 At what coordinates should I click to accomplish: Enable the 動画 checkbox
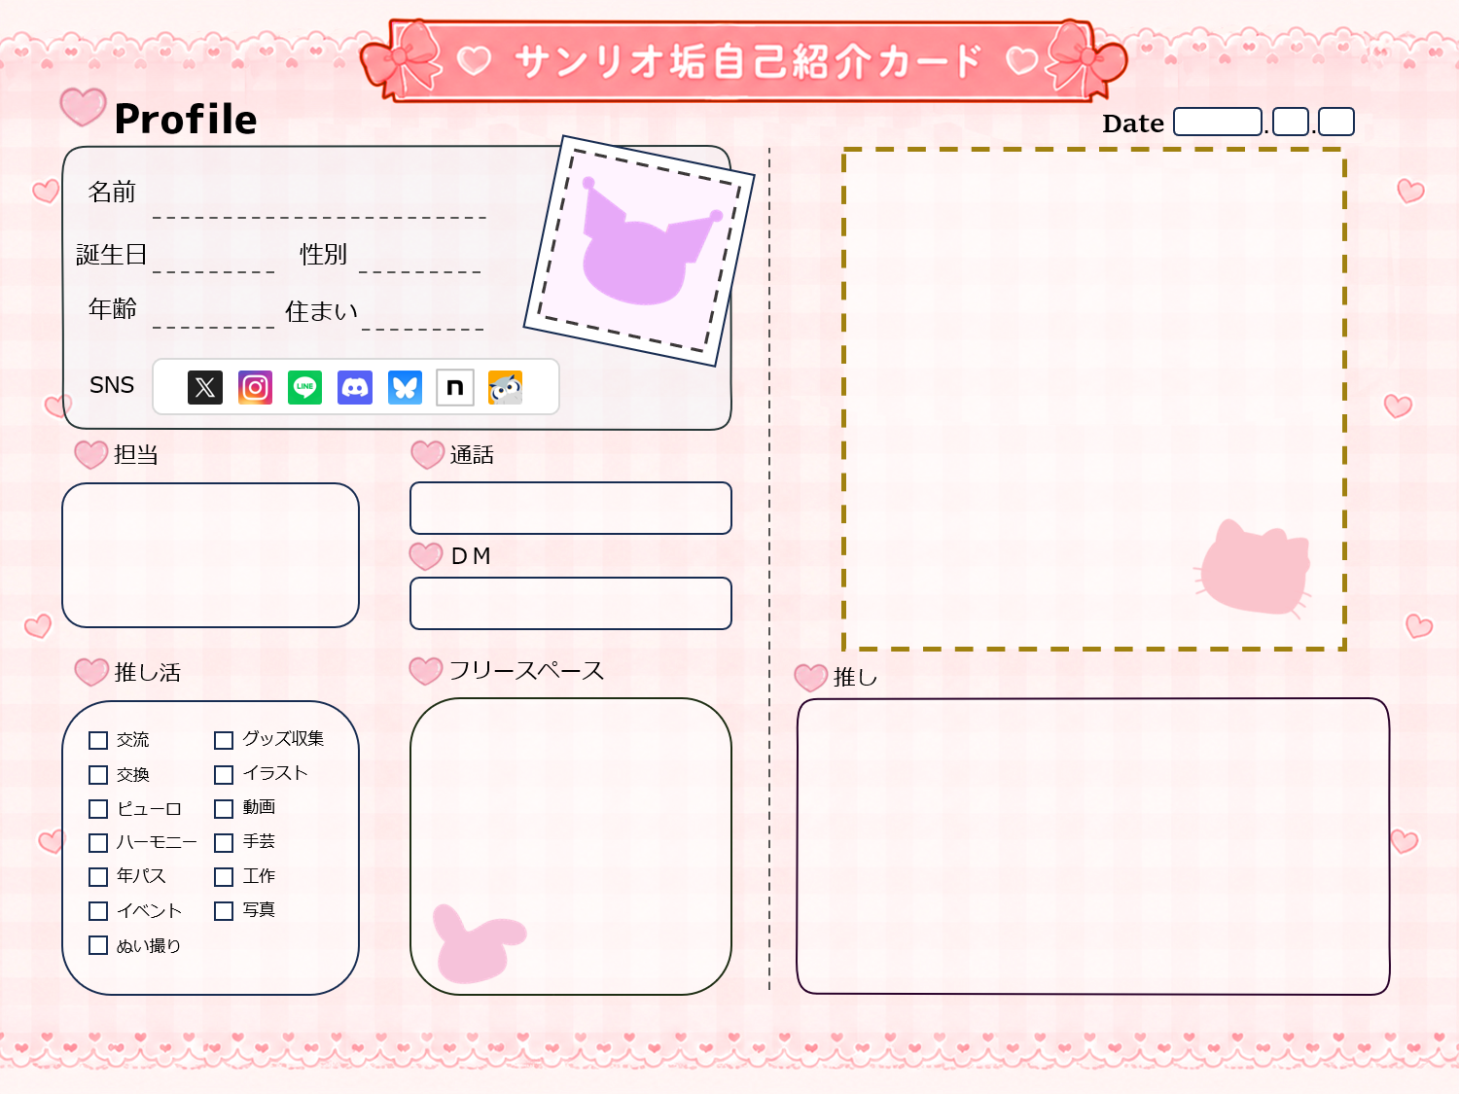coord(224,809)
